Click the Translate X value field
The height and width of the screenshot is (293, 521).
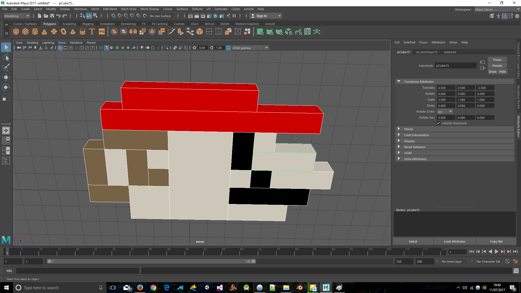coord(446,88)
